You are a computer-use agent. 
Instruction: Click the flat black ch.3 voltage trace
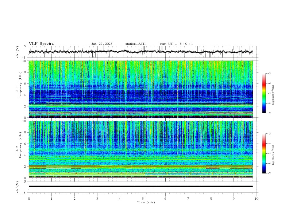140,187
